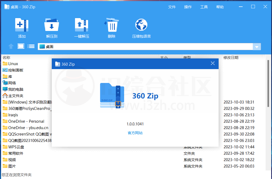
Task: Click the 网络 network icon
Action: (5, 83)
